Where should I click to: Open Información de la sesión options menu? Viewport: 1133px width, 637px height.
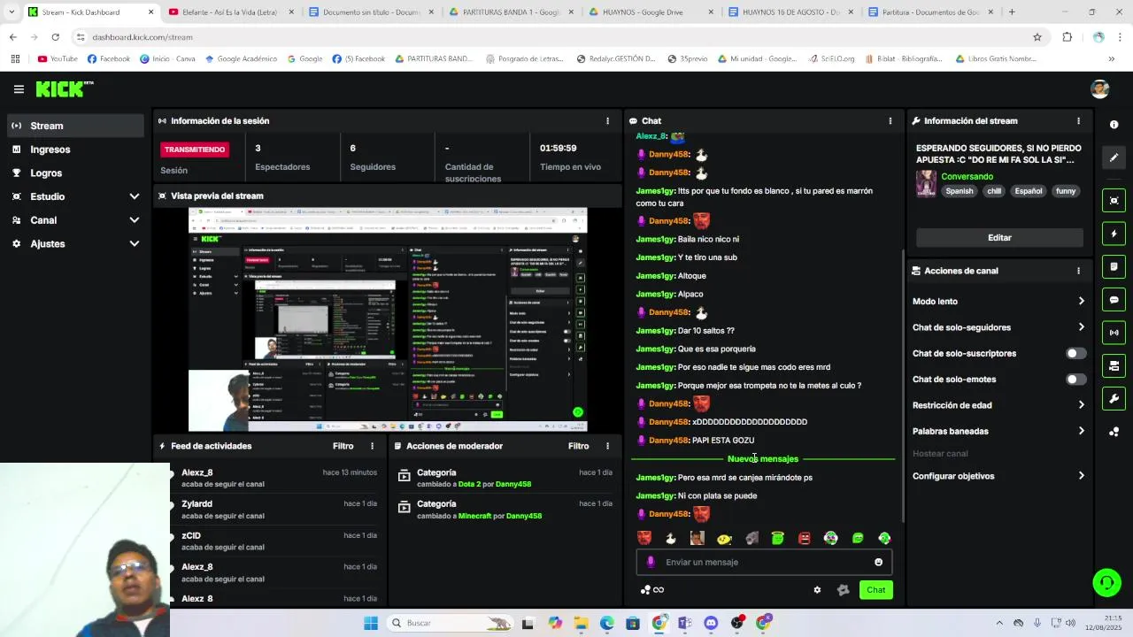pyautogui.click(x=607, y=121)
